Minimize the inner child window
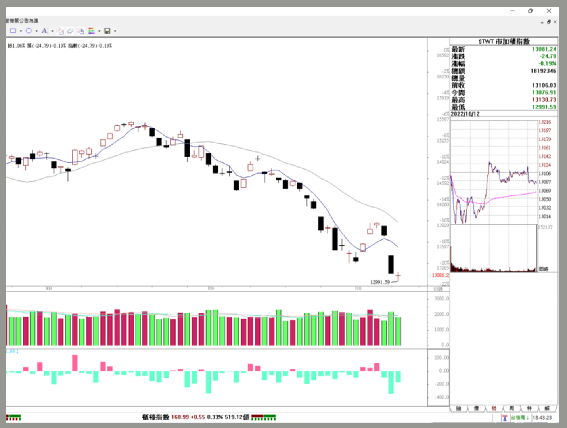The image size is (567, 428). click(542, 23)
